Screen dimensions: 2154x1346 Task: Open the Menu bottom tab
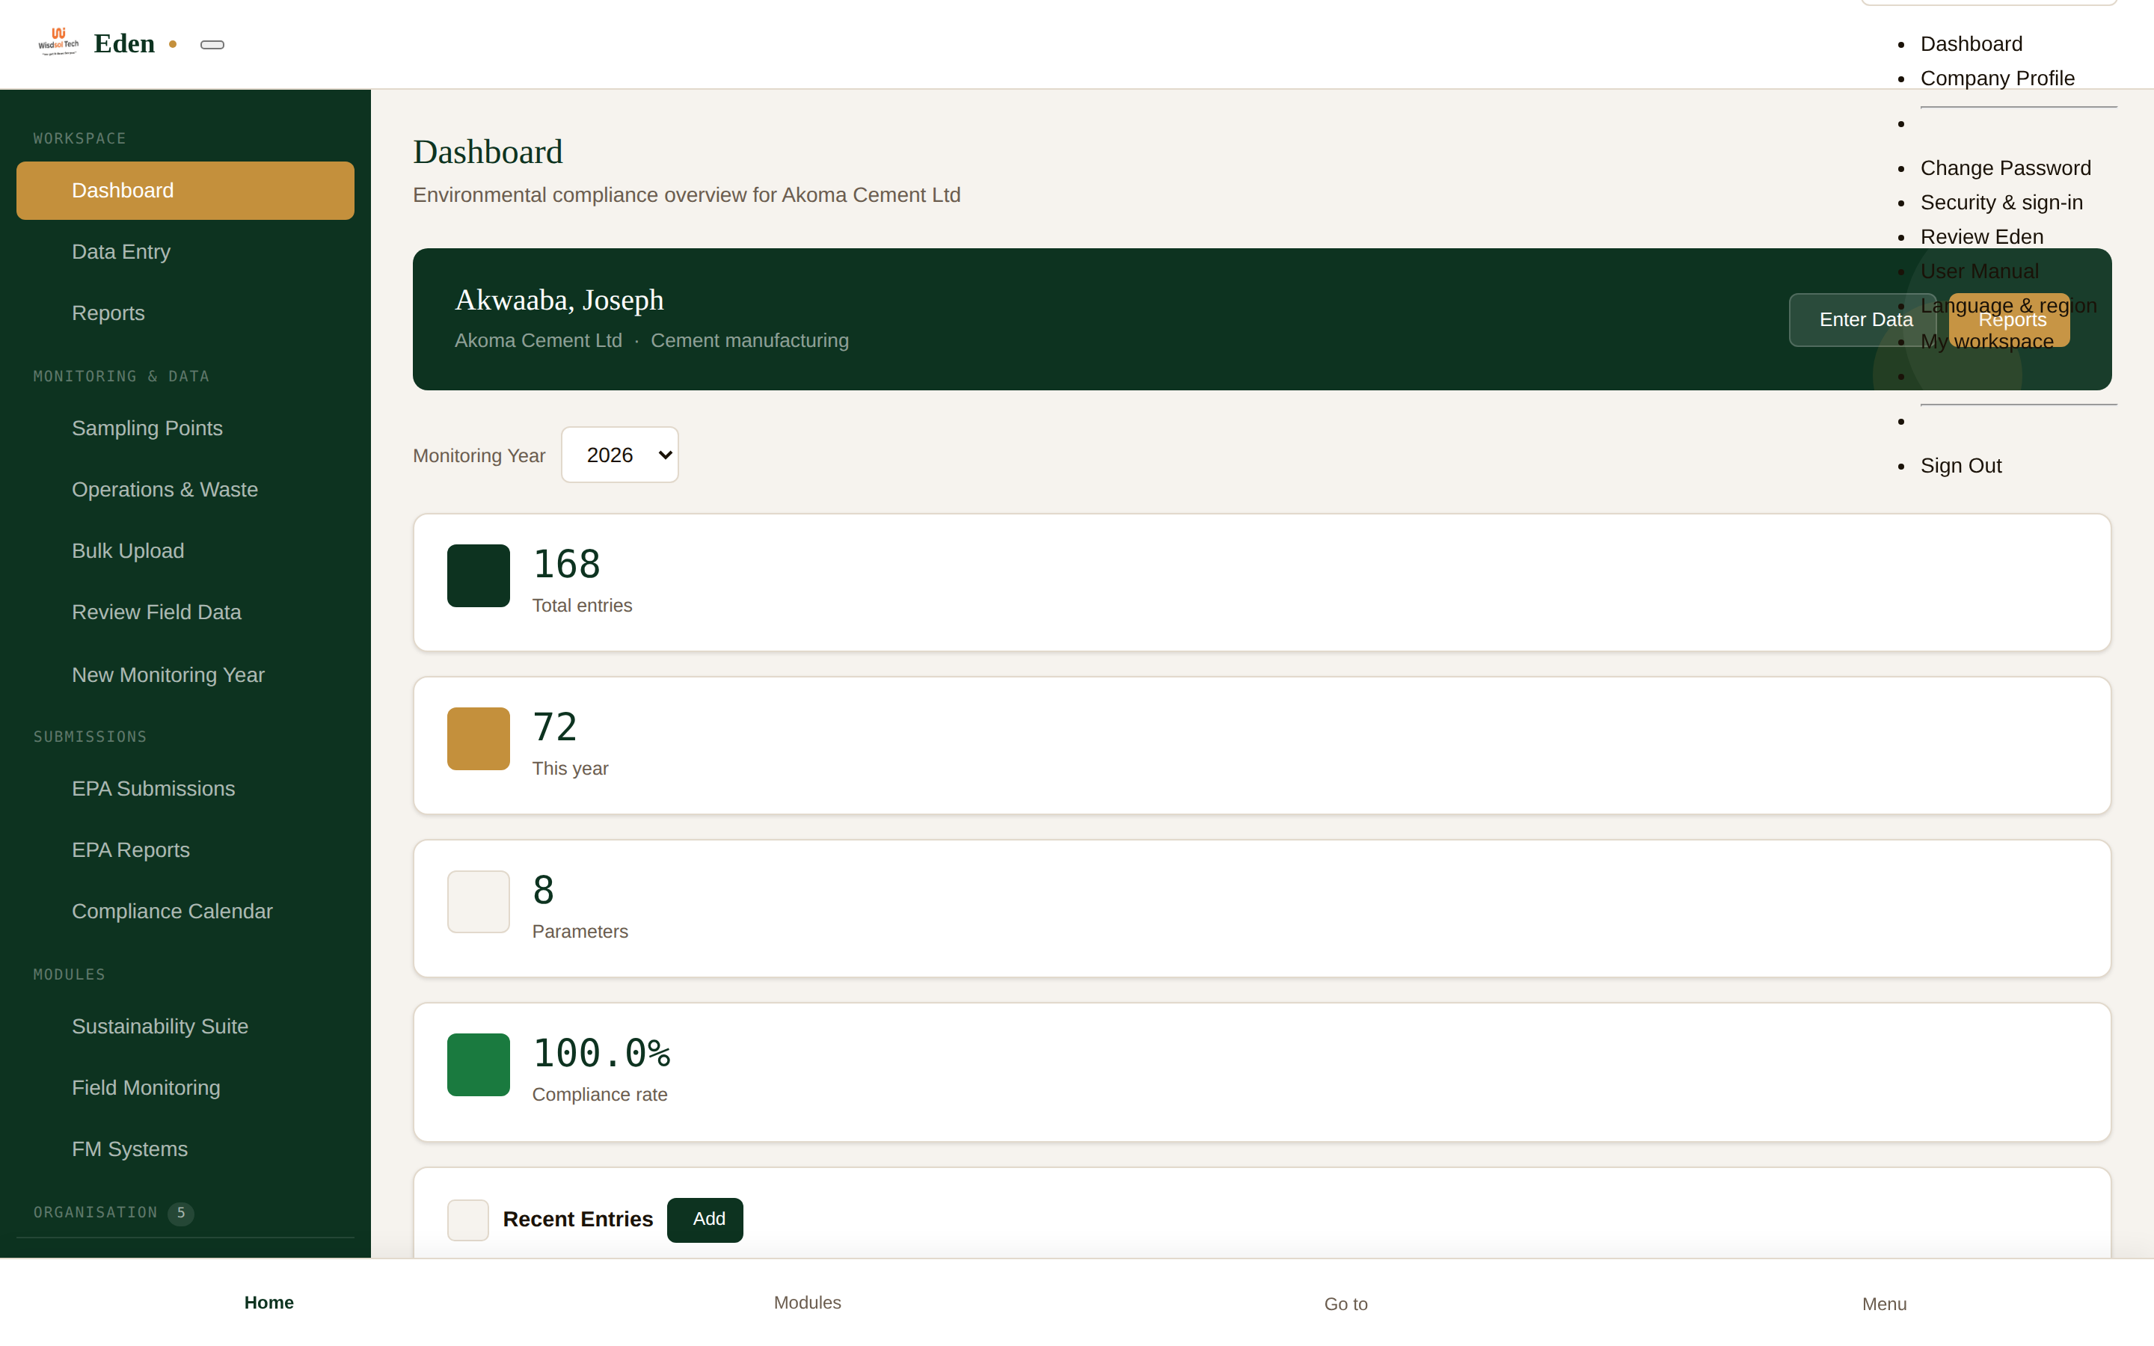[1884, 1303]
